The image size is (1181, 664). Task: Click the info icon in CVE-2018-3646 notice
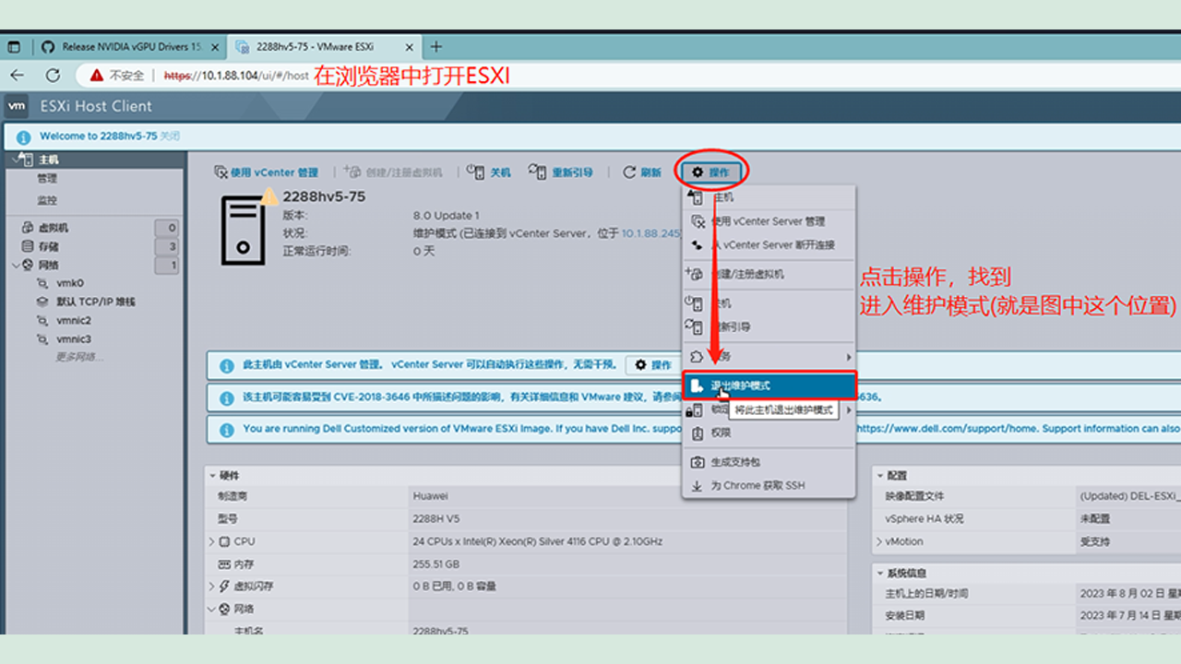(x=226, y=399)
